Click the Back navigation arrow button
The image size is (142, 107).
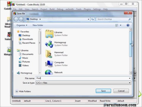point(16,19)
